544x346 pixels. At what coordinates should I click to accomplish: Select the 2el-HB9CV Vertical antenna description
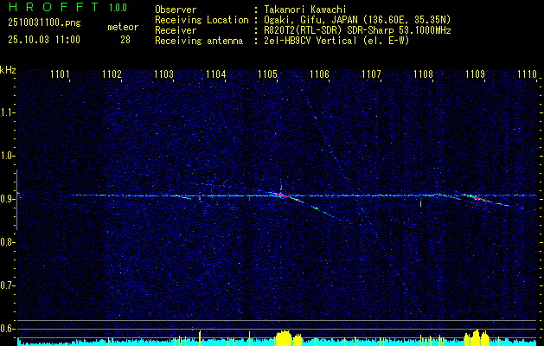[336, 41]
